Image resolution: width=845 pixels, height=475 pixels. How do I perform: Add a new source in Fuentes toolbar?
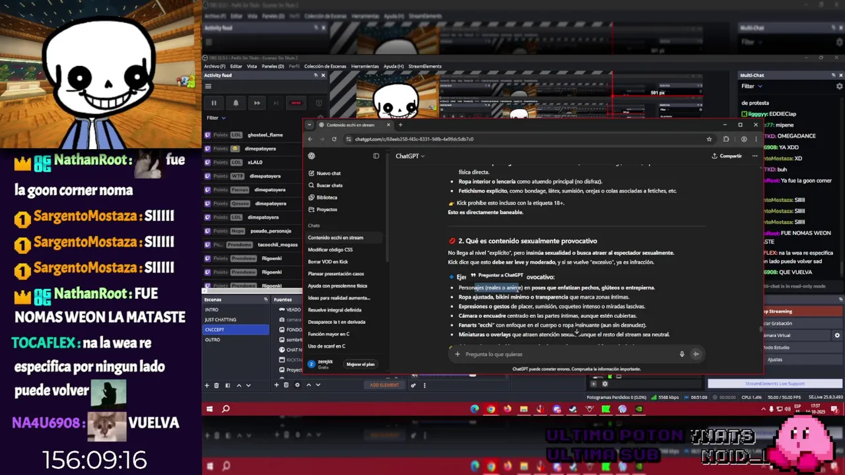click(275, 385)
